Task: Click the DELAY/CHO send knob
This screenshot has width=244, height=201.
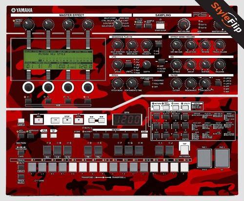Action: (x=191, y=45)
